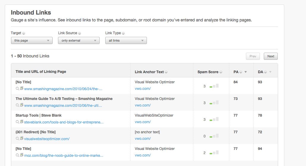This screenshot has width=306, height=166.
Task: Click the Link Anchor Text info icon
Action: coord(166,72)
